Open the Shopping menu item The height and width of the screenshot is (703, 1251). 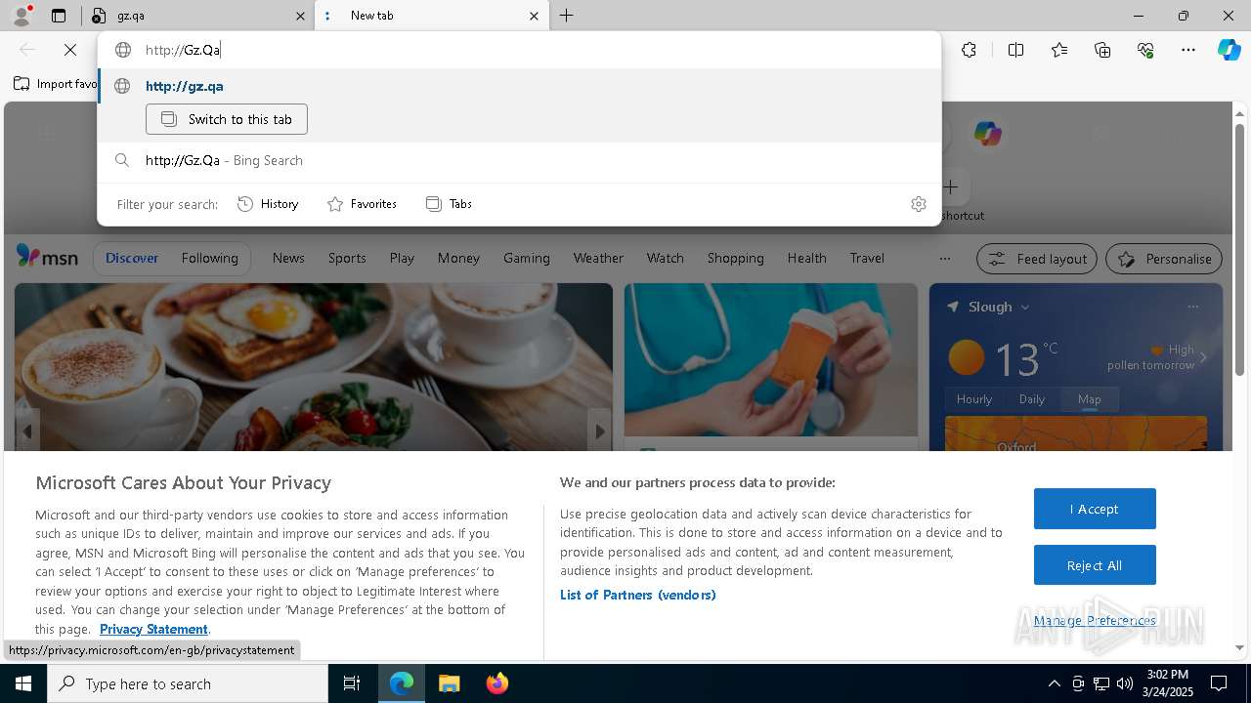coord(736,258)
